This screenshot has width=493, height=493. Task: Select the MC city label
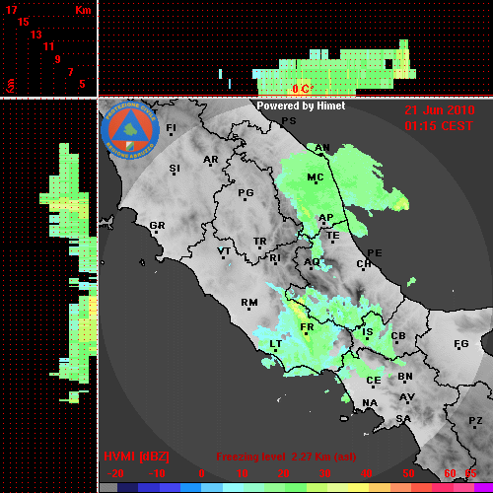click(316, 177)
